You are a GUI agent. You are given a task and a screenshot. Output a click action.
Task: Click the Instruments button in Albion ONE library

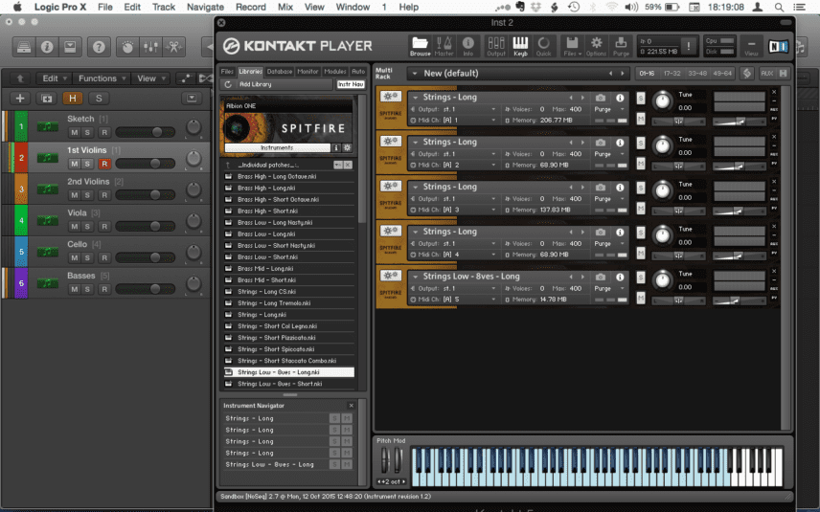tap(277, 147)
